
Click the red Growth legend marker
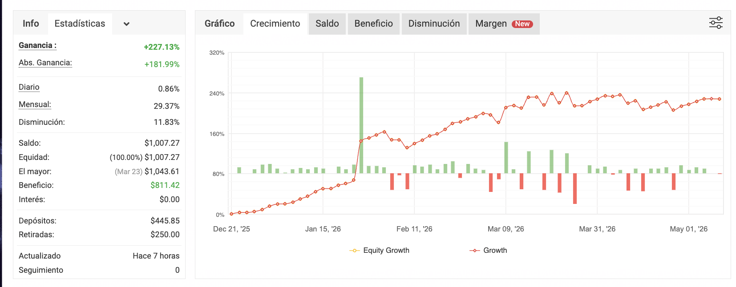(475, 251)
